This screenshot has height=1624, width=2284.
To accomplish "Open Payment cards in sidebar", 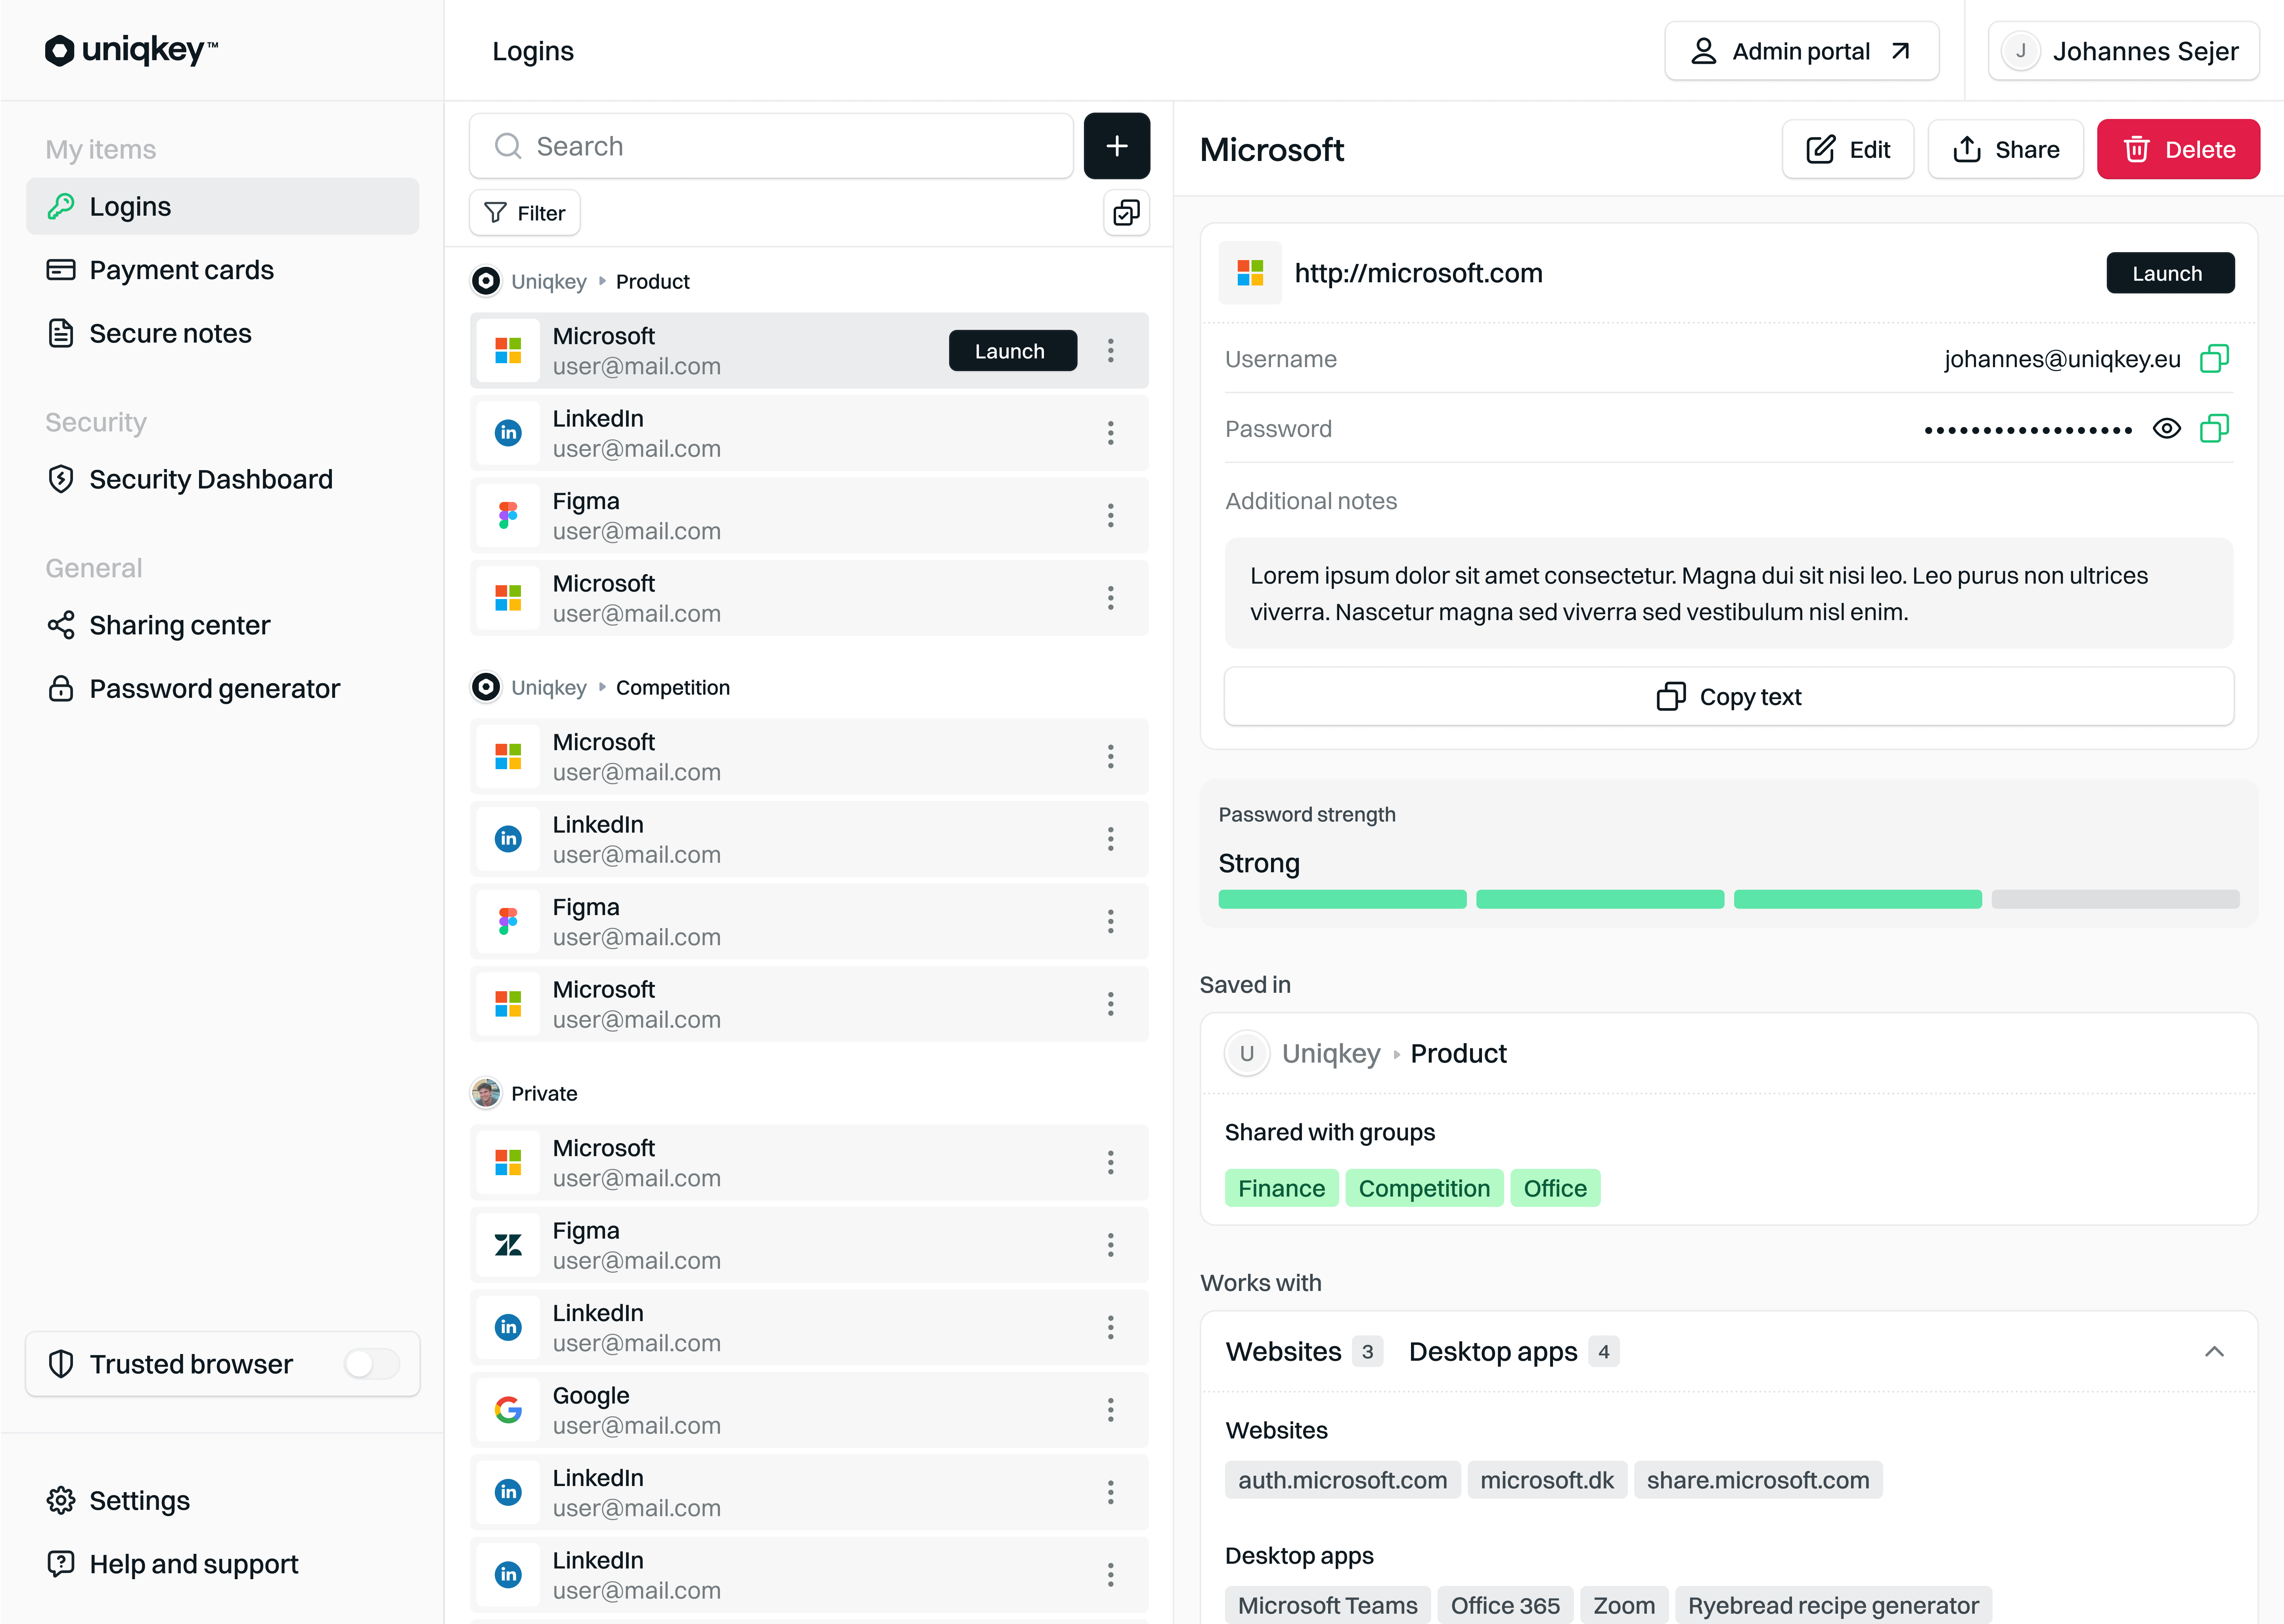I will tap(181, 270).
